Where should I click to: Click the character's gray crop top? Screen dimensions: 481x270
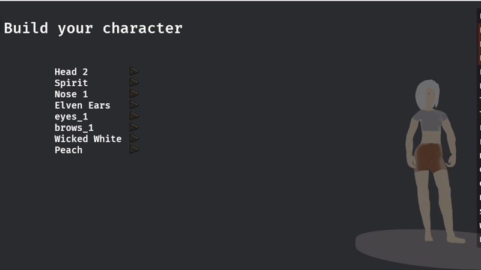point(430,121)
